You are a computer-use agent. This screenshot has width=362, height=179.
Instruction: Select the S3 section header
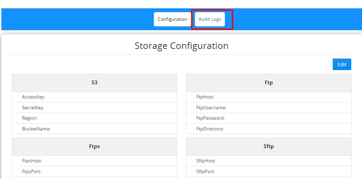[94, 83]
